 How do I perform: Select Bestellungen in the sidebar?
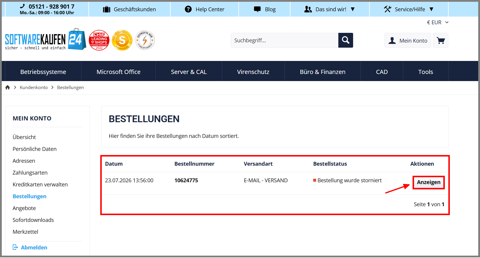[x=30, y=196]
